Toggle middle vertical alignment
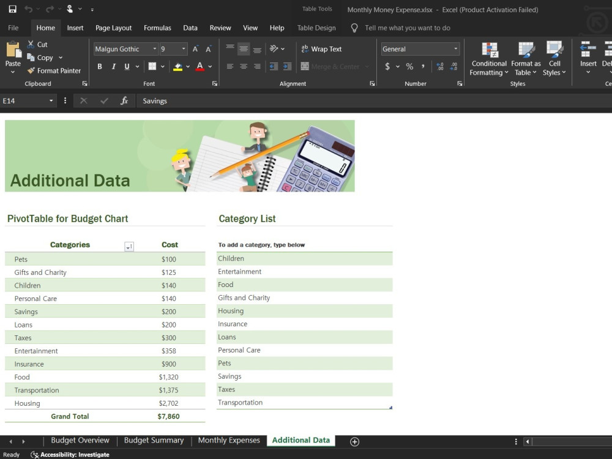This screenshot has height=459, width=612. (243, 49)
